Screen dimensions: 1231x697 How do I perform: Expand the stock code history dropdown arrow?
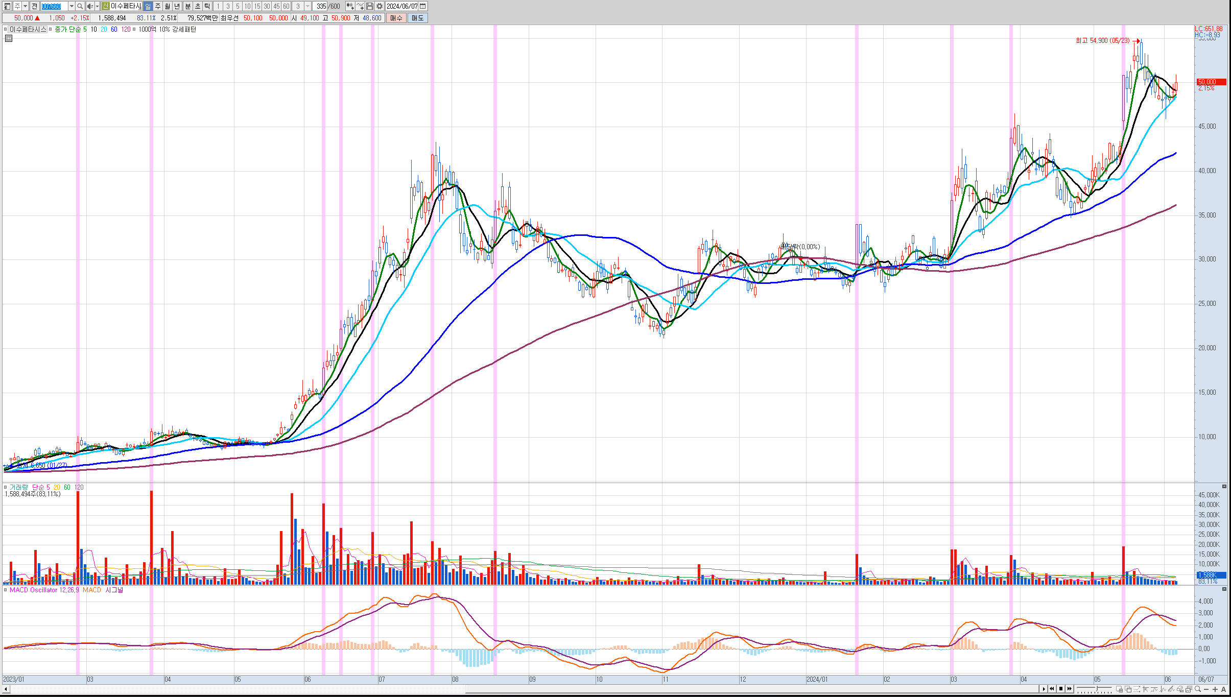tap(72, 6)
